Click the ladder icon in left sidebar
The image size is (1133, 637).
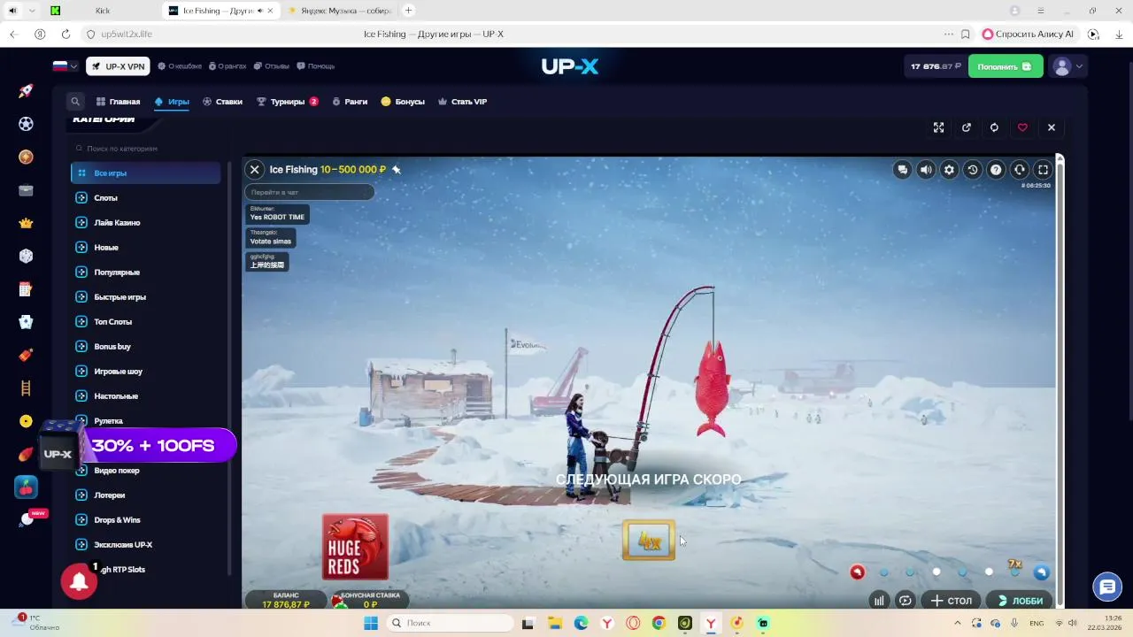[26, 388]
